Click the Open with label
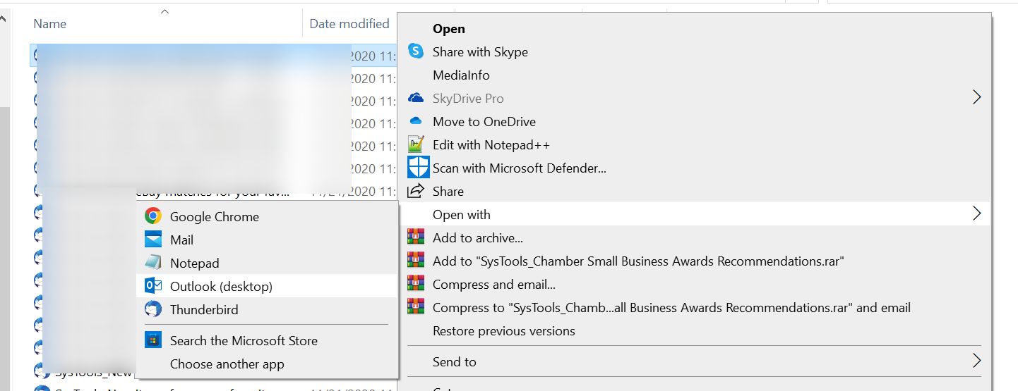Screen dimensions: 1018x391 point(462,214)
